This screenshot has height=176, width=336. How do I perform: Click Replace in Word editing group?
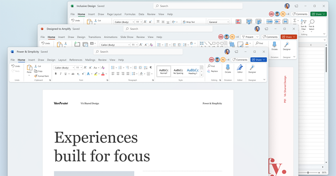pos(213,71)
